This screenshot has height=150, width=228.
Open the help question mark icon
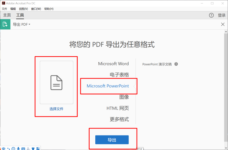coord(211,15)
